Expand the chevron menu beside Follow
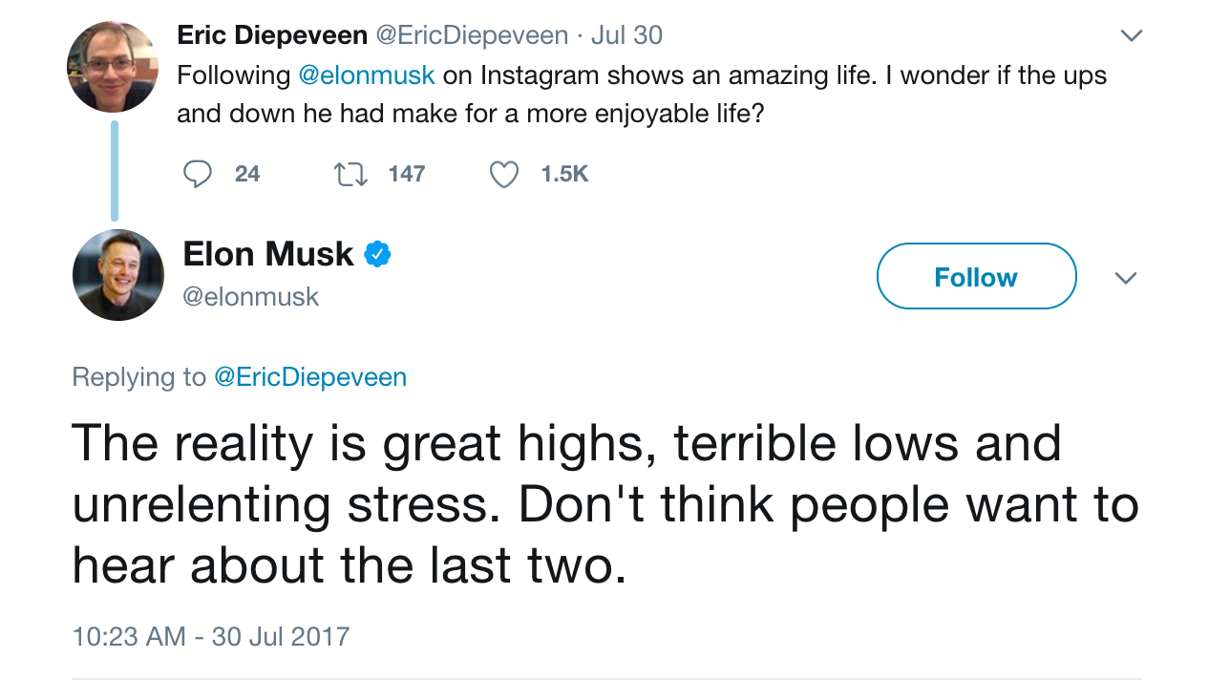Image resolution: width=1209 pixels, height=680 pixels. point(1126,278)
